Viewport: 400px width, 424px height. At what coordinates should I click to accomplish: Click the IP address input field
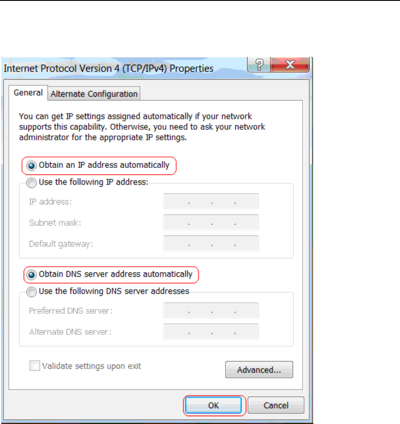coord(211,201)
